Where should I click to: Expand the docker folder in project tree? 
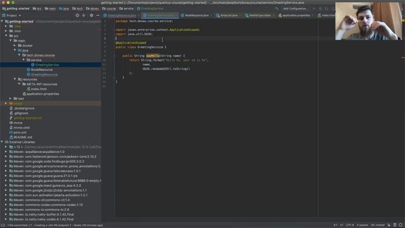click(15, 46)
